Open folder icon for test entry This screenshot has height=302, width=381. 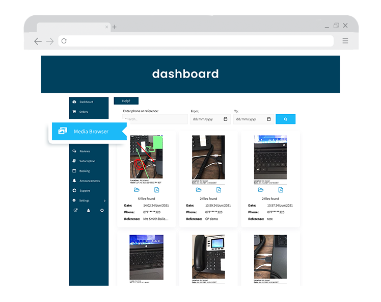pos(261,190)
